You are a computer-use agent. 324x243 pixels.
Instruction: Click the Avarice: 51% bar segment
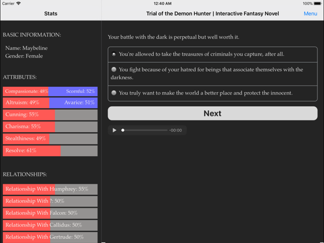click(x=73, y=103)
